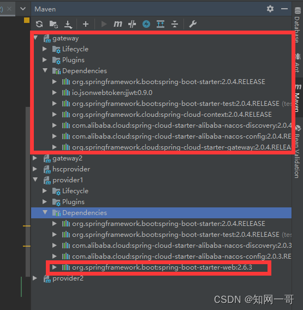303x310 pixels.
Task: Select provider2 module
Action: tap(68, 278)
